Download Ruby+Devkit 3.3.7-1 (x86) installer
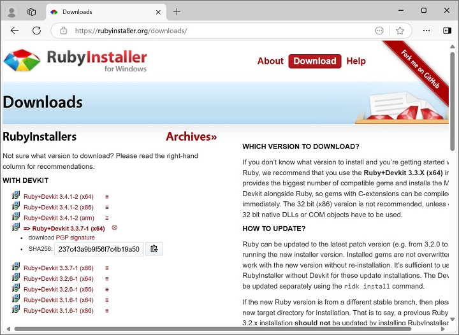Viewport: 459px width, 335px height. [x=59, y=268]
